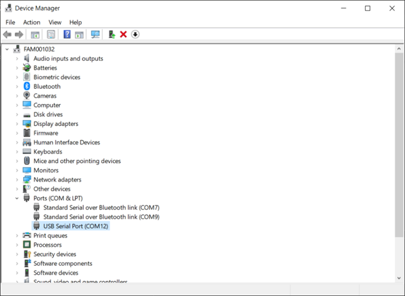Image resolution: width=405 pixels, height=296 pixels.
Task: Click the Back arrow toolbar button
Action: click(x=7, y=35)
